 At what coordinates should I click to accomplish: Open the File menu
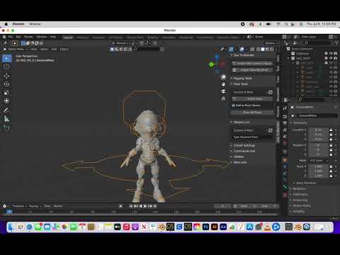click(11, 37)
